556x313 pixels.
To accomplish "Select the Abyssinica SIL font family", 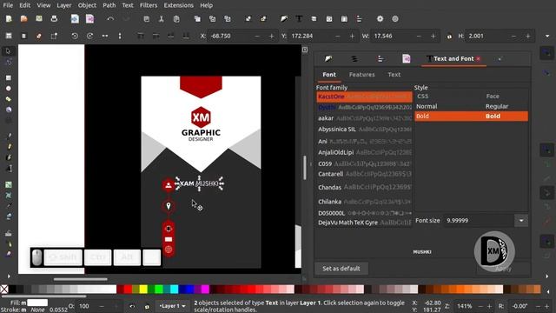I will click(364, 130).
